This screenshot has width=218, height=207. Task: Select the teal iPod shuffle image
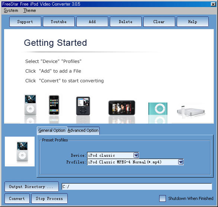pos(158,108)
